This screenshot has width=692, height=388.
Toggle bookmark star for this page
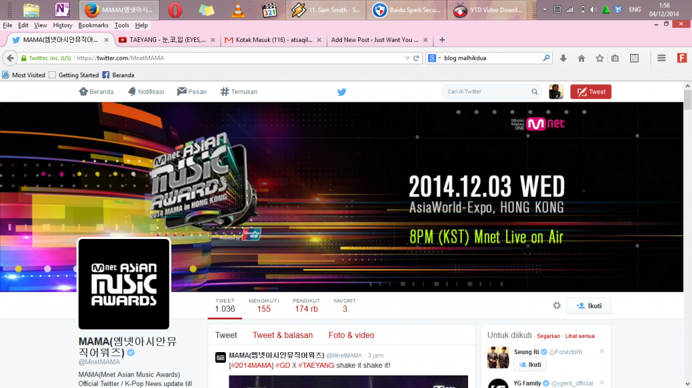point(600,58)
